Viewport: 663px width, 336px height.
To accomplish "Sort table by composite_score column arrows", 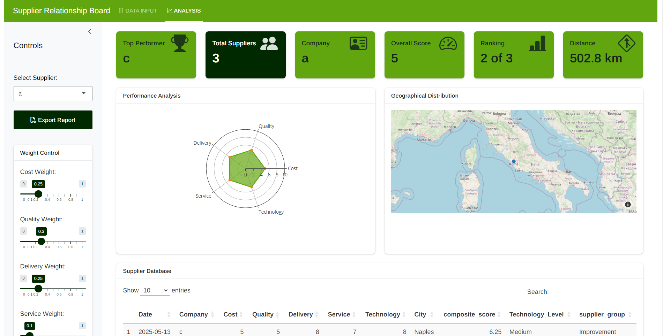I will [x=499, y=314].
